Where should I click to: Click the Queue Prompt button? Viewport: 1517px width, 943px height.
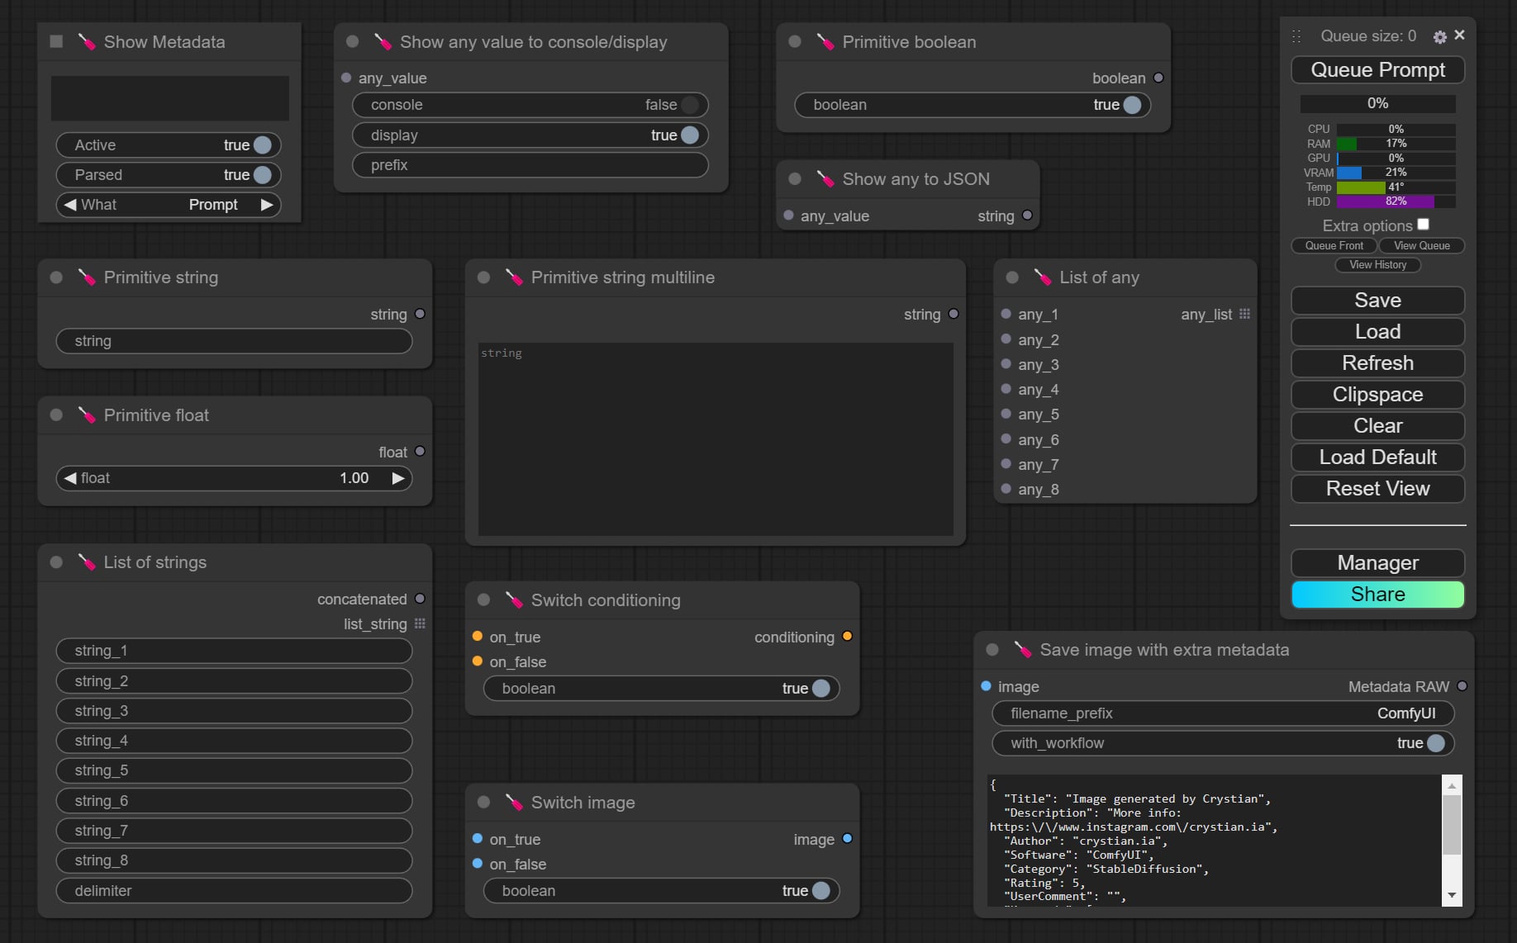[1377, 69]
